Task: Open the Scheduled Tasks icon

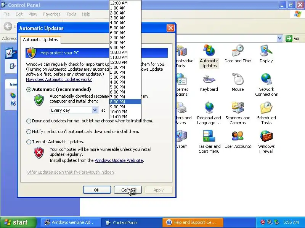Action: 266,113
